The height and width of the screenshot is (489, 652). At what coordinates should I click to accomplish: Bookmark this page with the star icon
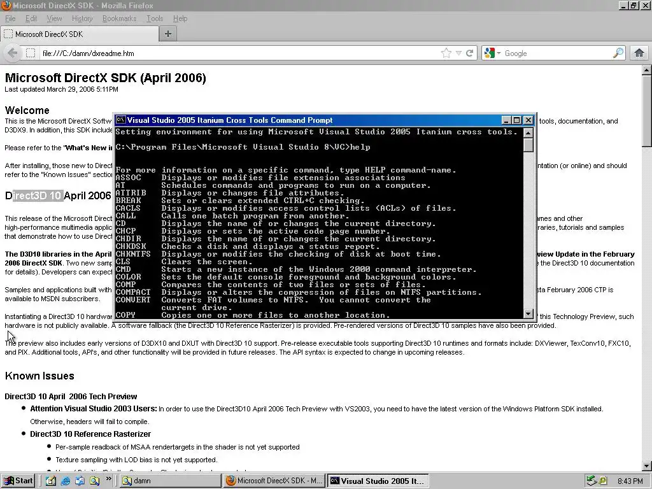(446, 53)
